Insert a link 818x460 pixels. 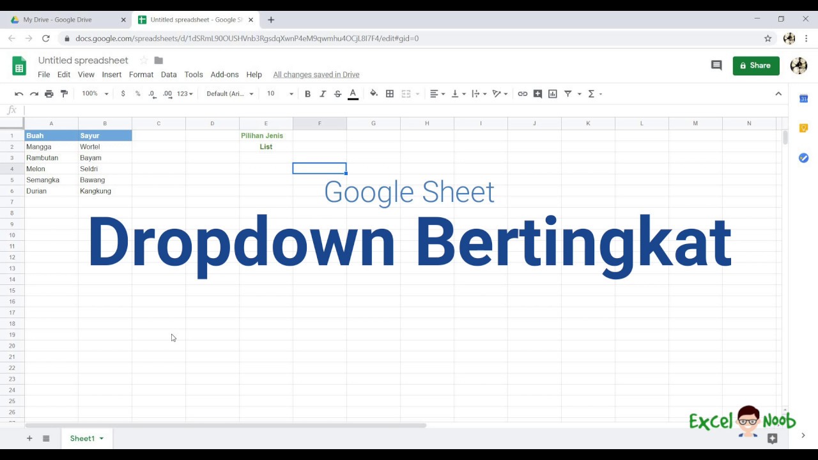click(x=523, y=94)
